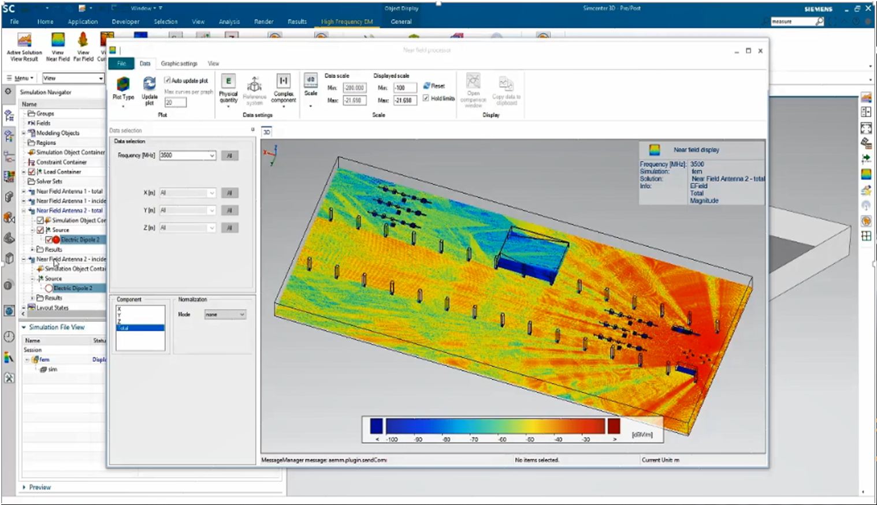The width and height of the screenshot is (877, 505).
Task: Disable the Hold limits checkbox
Action: pyautogui.click(x=426, y=99)
